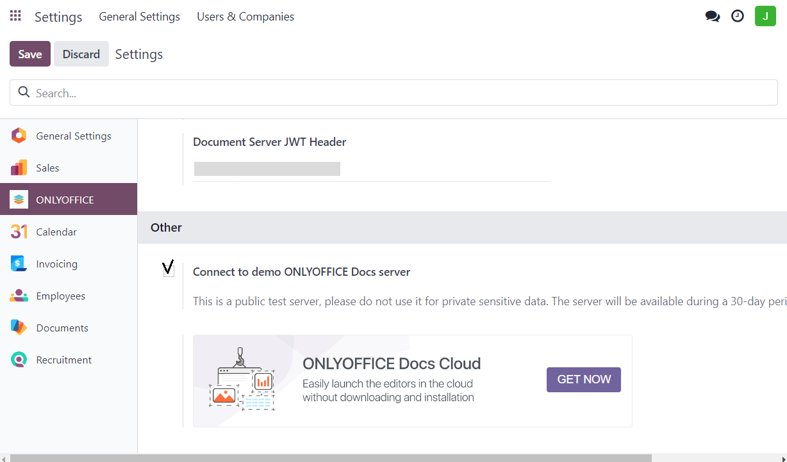
Task: Click the General Settings hexagon icon
Action: tap(19, 136)
